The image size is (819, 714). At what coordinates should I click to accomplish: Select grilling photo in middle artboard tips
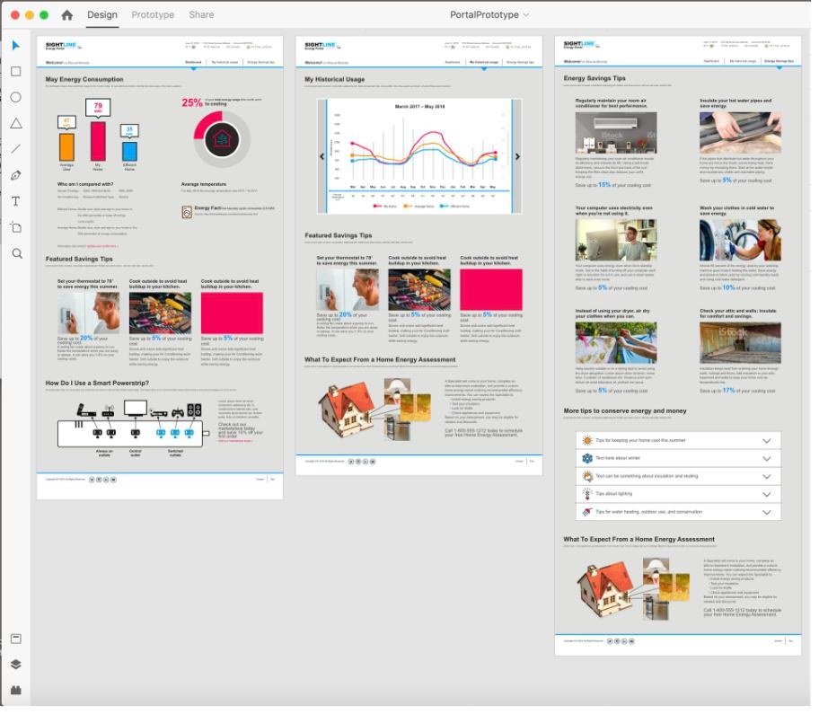point(423,292)
